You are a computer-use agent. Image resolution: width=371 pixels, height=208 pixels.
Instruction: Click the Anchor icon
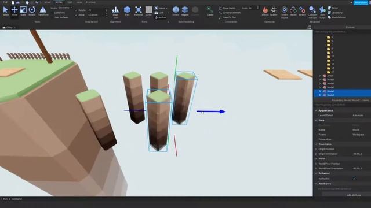(x=156, y=17)
